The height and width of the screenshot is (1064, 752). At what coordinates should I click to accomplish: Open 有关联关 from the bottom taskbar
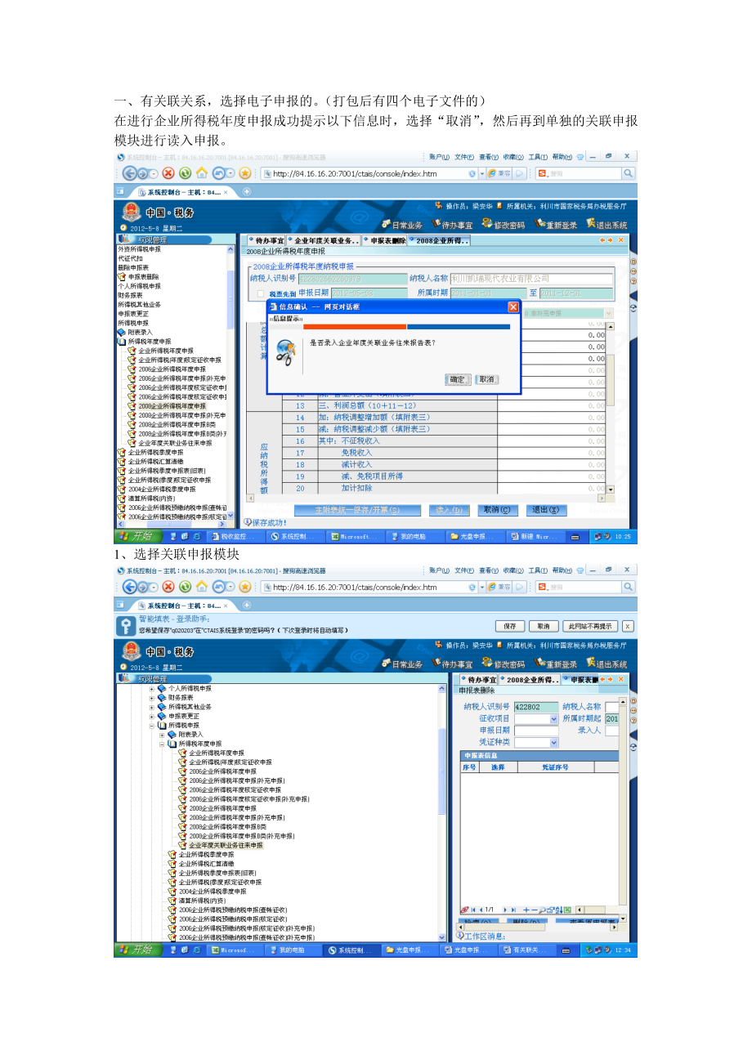[528, 950]
